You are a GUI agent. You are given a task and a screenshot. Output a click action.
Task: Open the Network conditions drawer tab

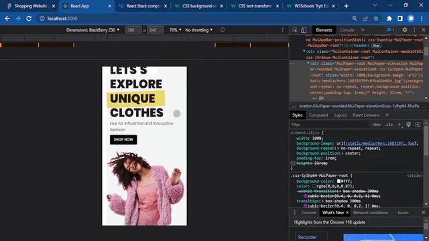tap(371, 212)
